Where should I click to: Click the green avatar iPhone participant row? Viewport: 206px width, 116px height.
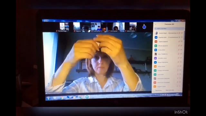click(169, 46)
